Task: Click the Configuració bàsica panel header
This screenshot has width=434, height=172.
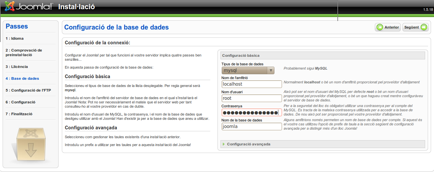Action: click(x=322, y=55)
